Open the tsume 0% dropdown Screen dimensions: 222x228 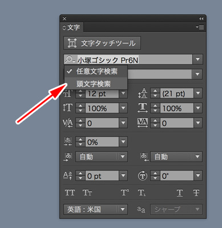pyautogui.click(x=123, y=142)
